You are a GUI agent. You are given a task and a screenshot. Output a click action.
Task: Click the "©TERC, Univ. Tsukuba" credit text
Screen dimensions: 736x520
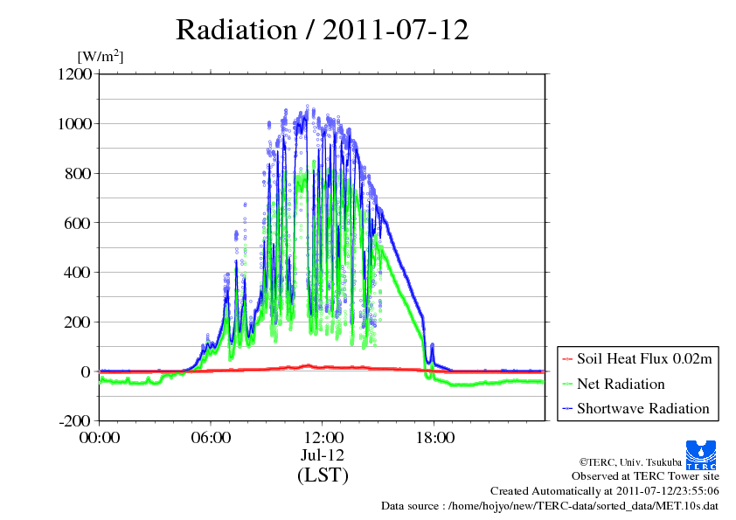coord(630,462)
